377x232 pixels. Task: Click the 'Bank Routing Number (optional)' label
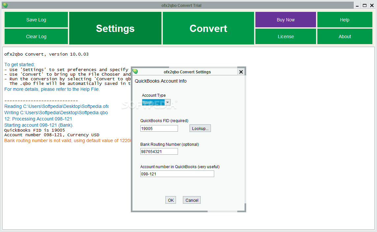[x=169, y=144]
